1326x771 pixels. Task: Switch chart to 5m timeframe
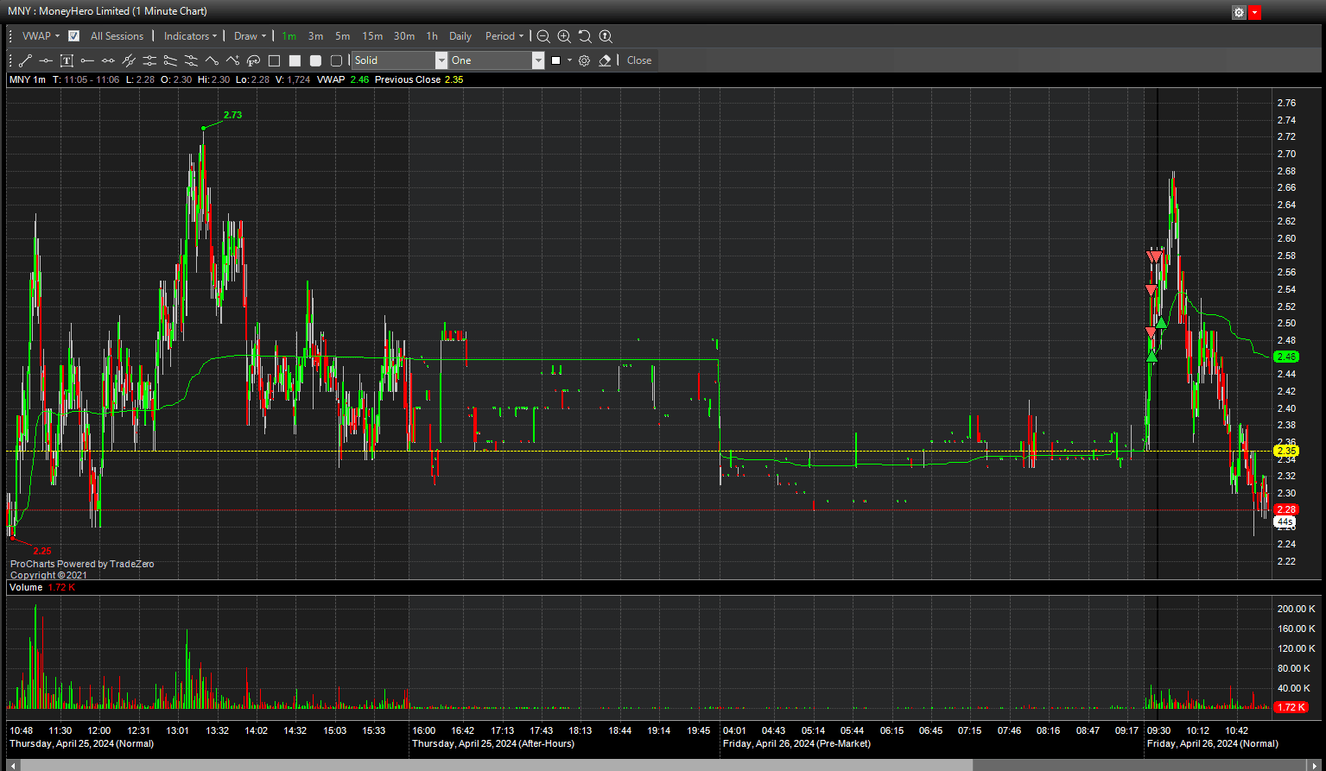click(343, 36)
